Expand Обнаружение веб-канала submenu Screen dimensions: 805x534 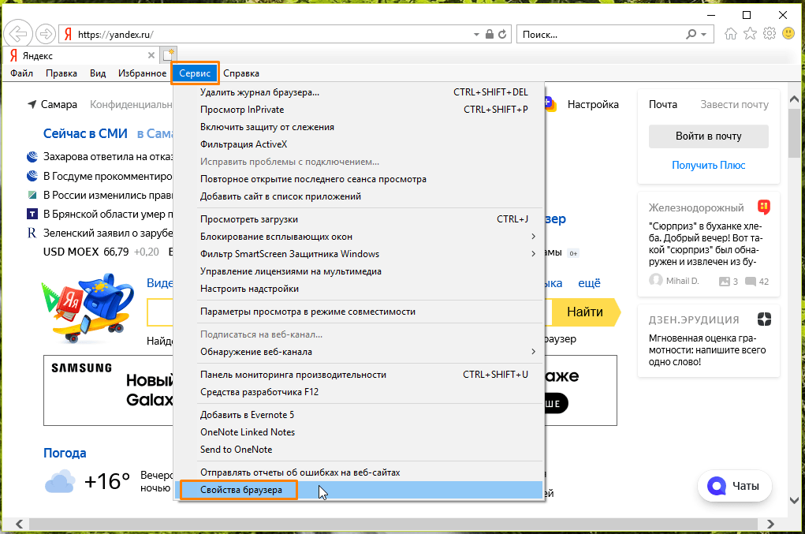click(x=359, y=352)
